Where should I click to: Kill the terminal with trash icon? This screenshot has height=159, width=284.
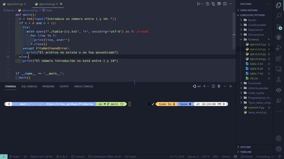pyautogui.click(x=219, y=87)
